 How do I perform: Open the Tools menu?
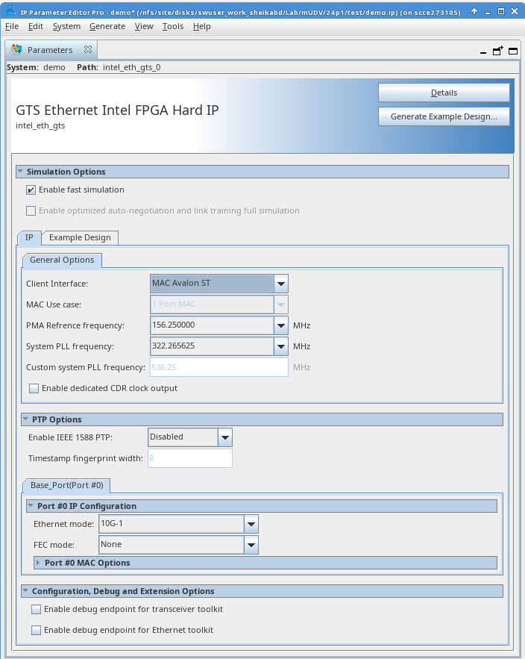pyautogui.click(x=172, y=26)
